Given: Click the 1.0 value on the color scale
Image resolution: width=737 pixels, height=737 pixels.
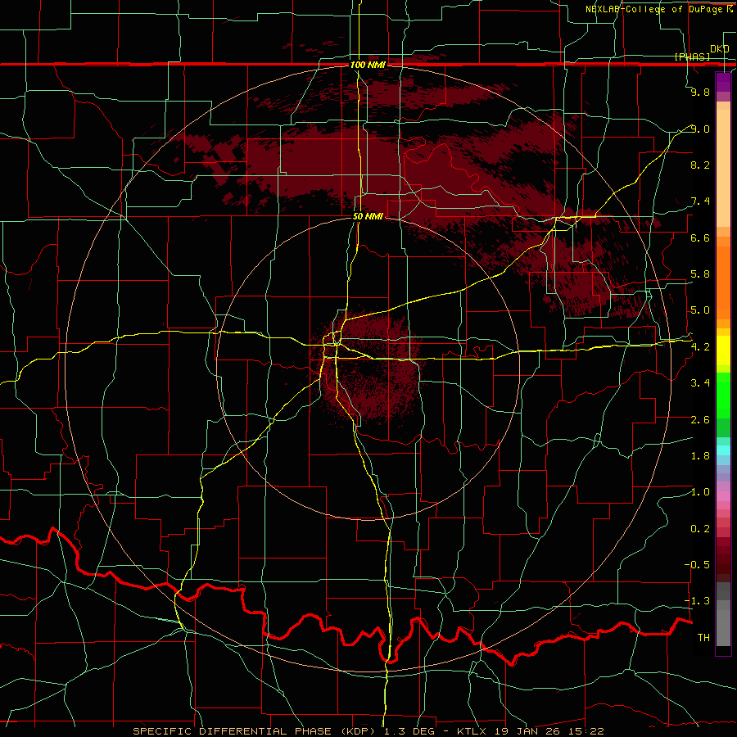Looking at the screenshot, I should tap(700, 491).
